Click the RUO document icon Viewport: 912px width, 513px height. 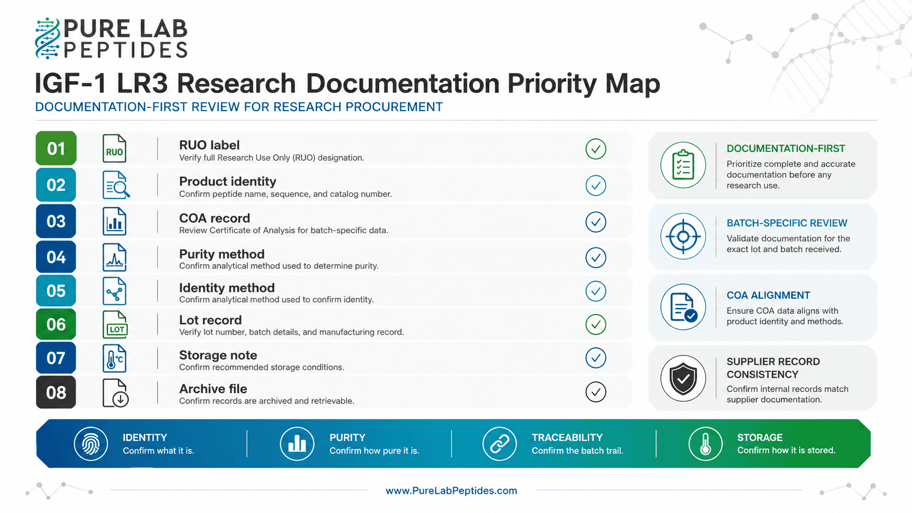[x=115, y=149]
